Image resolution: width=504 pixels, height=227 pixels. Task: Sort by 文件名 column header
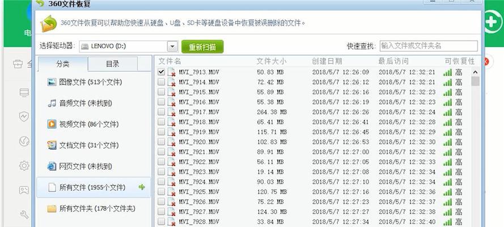(170, 61)
